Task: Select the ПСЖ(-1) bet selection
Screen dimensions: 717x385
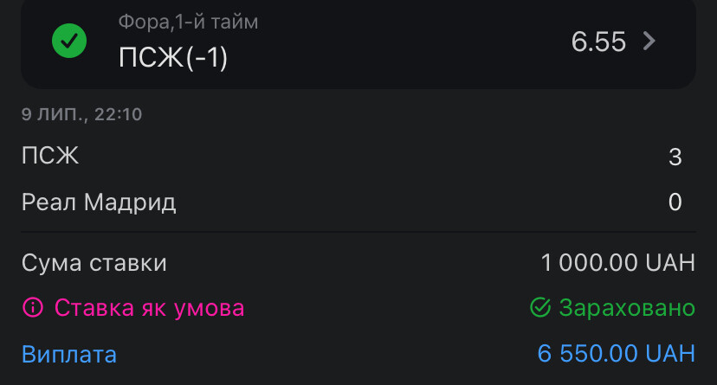Action: (173, 58)
